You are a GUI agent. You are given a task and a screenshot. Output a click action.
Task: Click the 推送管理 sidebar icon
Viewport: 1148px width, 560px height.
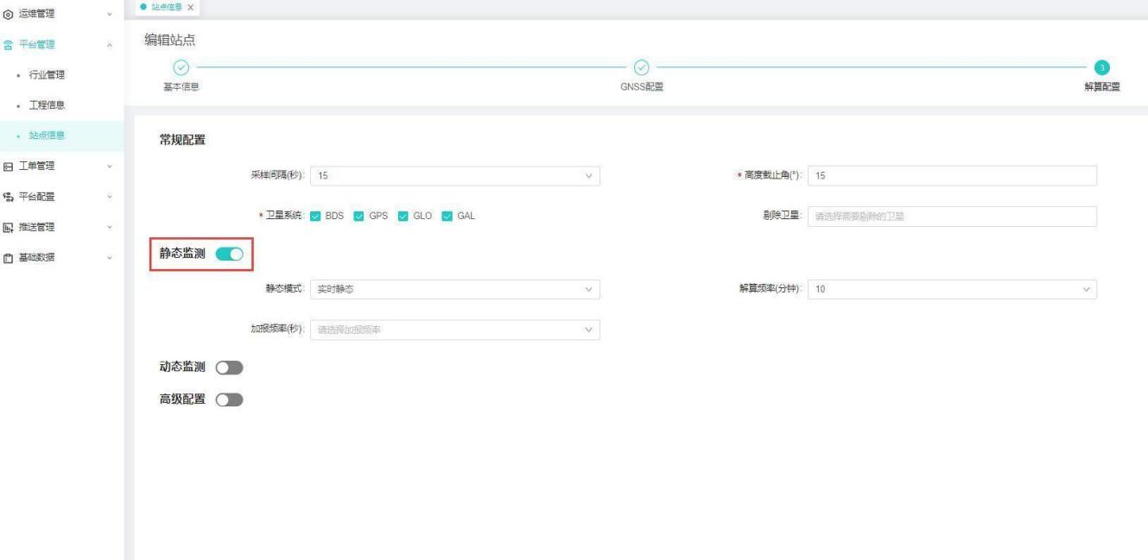tap(8, 226)
